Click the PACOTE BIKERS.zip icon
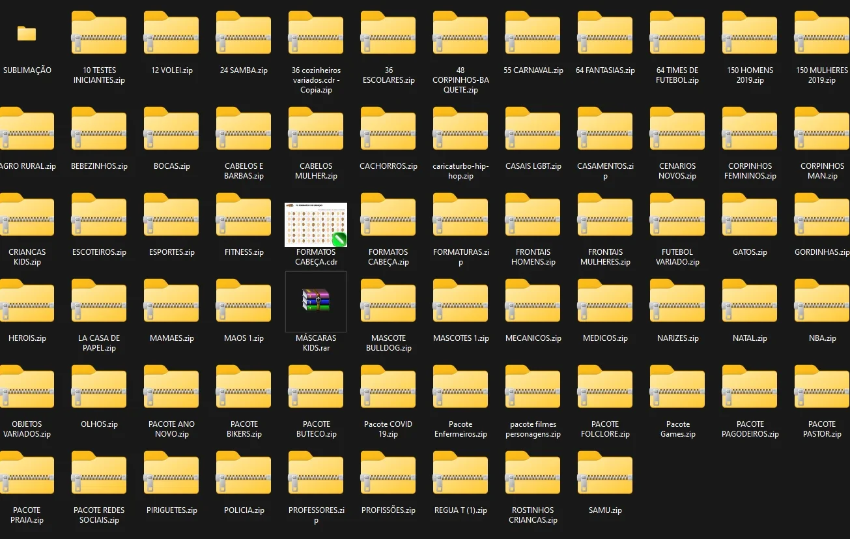 click(244, 386)
